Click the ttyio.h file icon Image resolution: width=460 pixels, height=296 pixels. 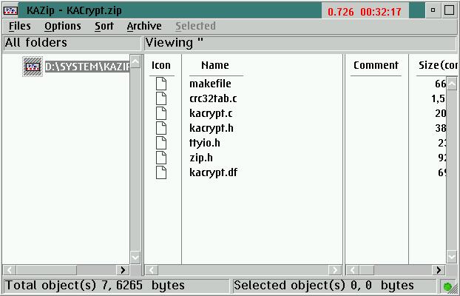(161, 143)
